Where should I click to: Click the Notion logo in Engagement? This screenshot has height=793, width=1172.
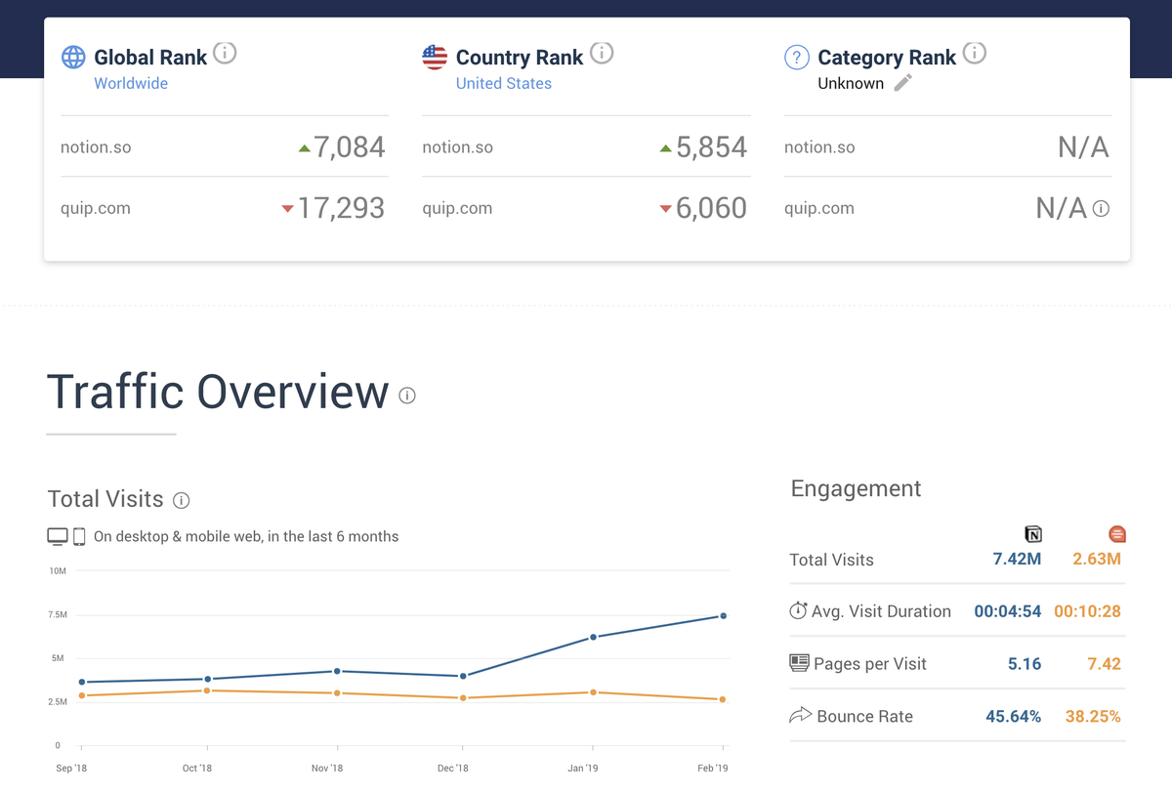pos(1033,534)
